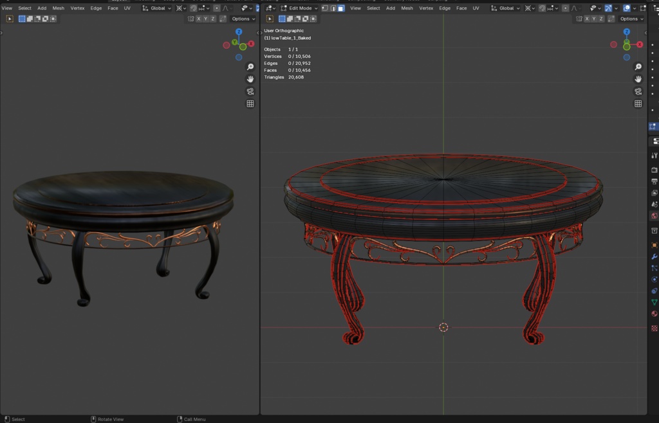The image size is (659, 423).
Task: Open the Add menu in right viewport
Action: pos(391,8)
